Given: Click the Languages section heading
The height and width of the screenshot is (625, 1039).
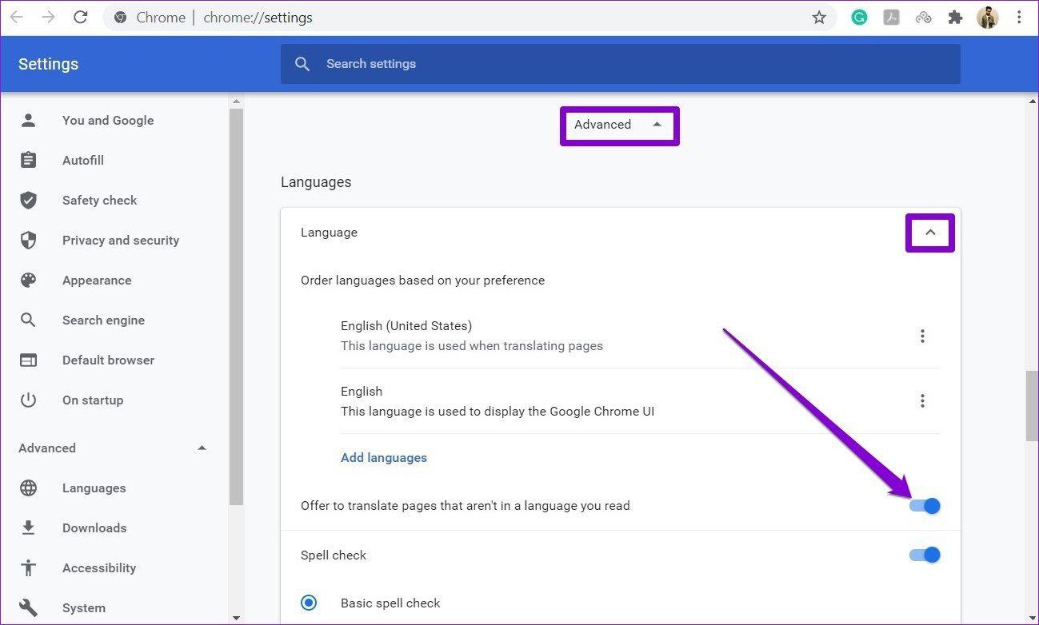Looking at the screenshot, I should [x=316, y=182].
